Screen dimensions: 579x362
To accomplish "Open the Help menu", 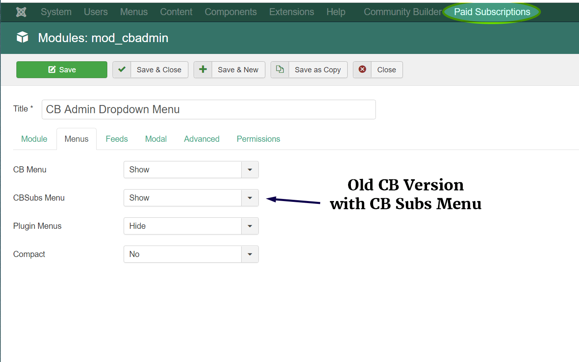I will 336,12.
